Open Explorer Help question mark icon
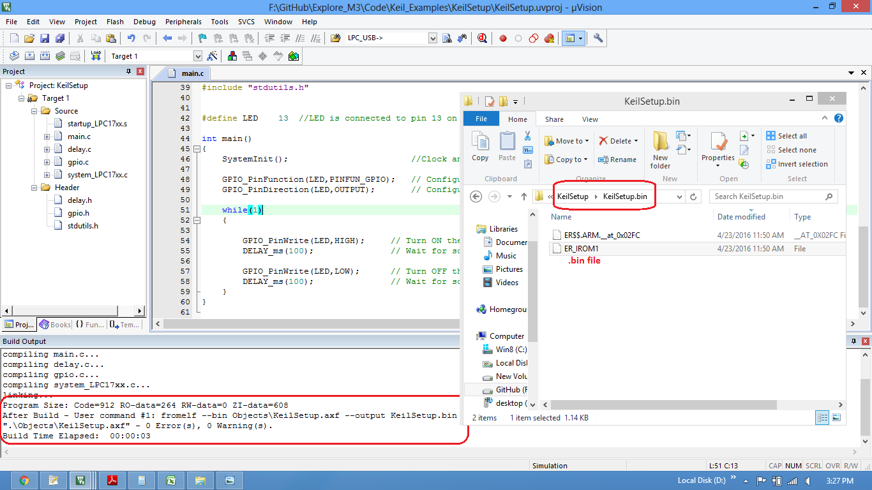The image size is (872, 490). click(x=839, y=118)
